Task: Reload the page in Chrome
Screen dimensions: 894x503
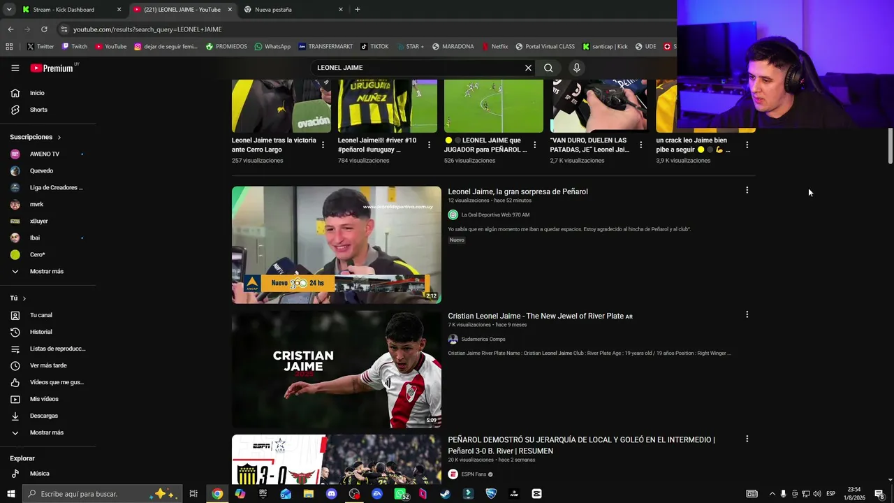Action: (x=44, y=29)
